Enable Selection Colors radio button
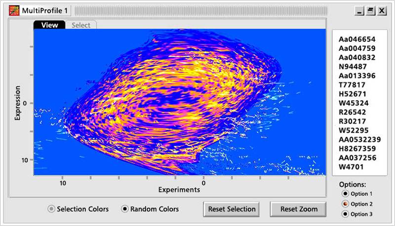Image resolution: width=395 pixels, height=226 pixels. pyautogui.click(x=51, y=209)
